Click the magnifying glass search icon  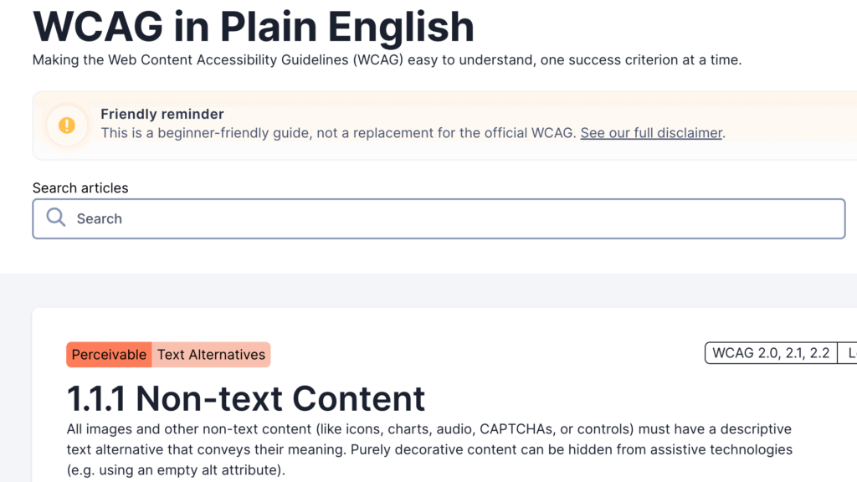[56, 218]
